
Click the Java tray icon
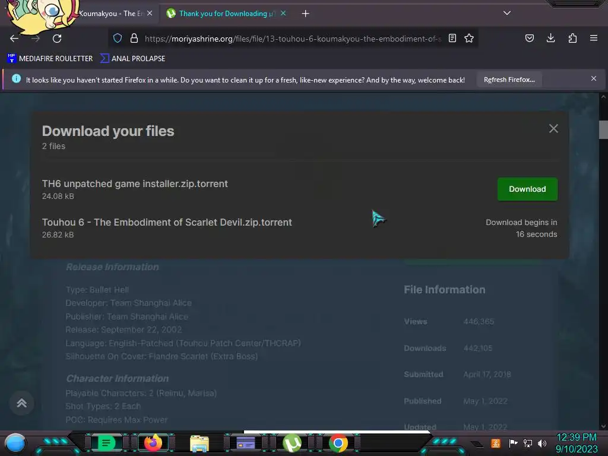coord(496,443)
